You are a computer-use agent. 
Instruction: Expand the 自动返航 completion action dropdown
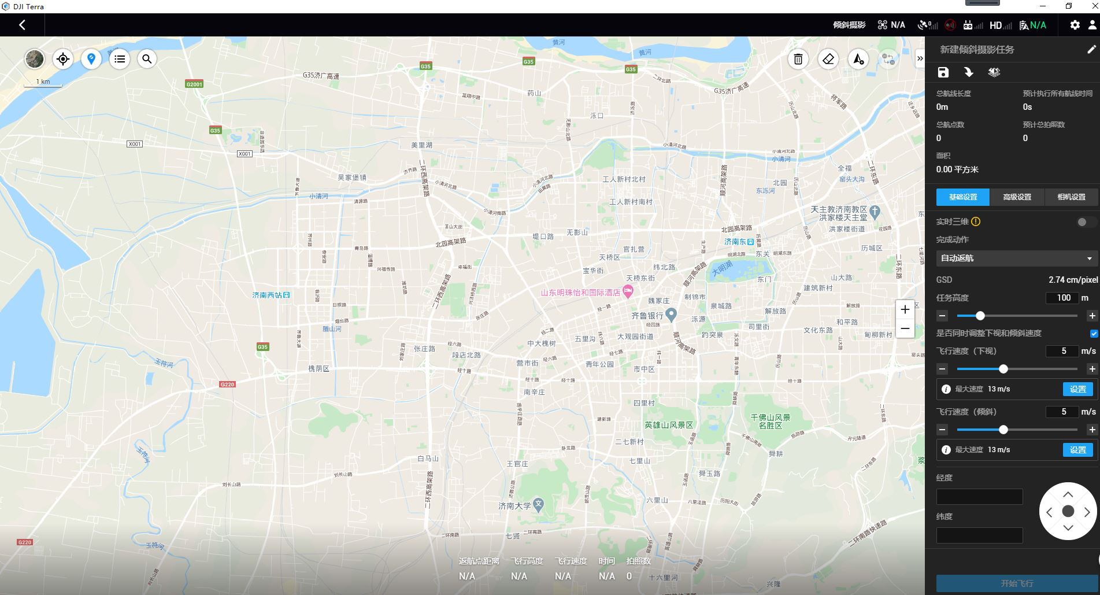(x=1016, y=258)
